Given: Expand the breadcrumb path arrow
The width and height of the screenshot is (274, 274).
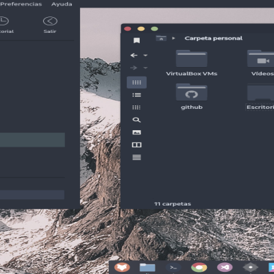Looking at the screenshot, I should pyautogui.click(x=173, y=38).
